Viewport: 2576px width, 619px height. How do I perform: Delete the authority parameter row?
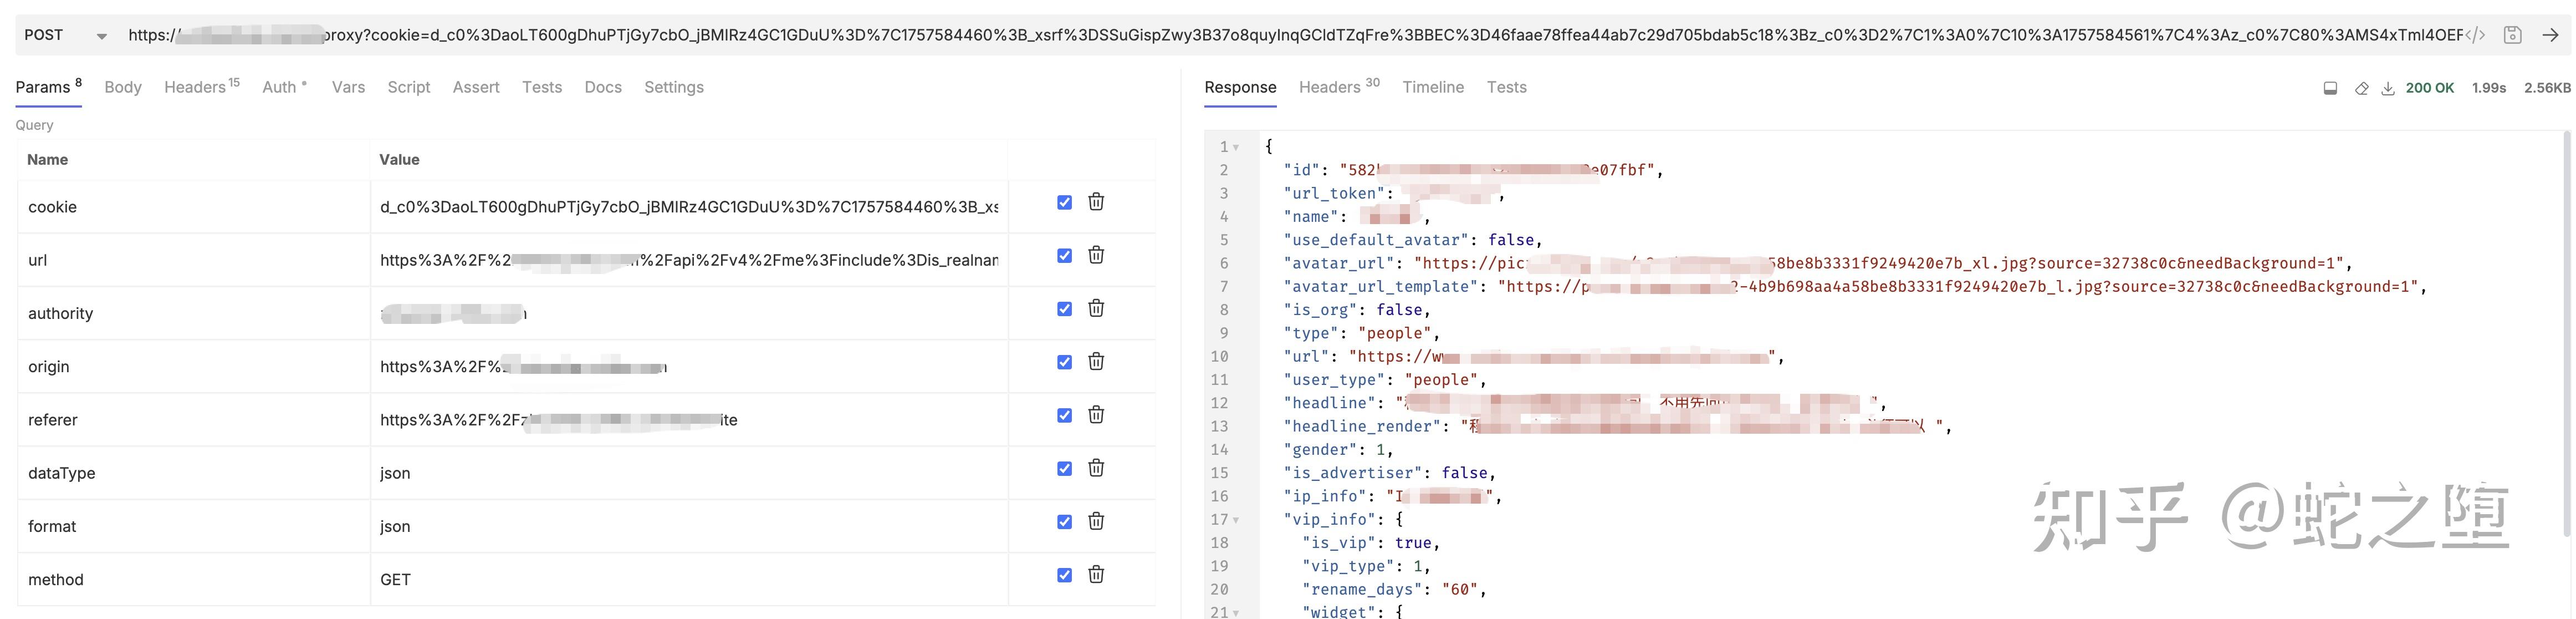tap(1096, 308)
